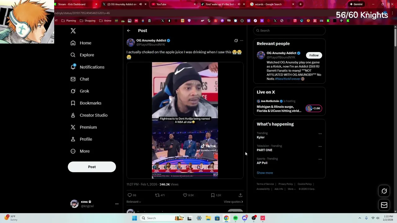Open the Windows Start menu
The width and height of the screenshot is (397, 223).
(134, 218)
